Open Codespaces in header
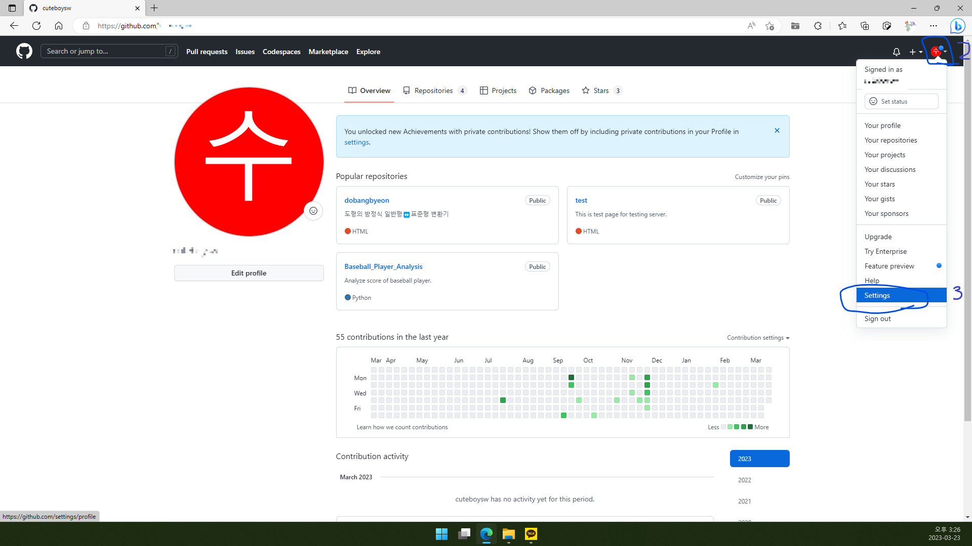 (281, 52)
